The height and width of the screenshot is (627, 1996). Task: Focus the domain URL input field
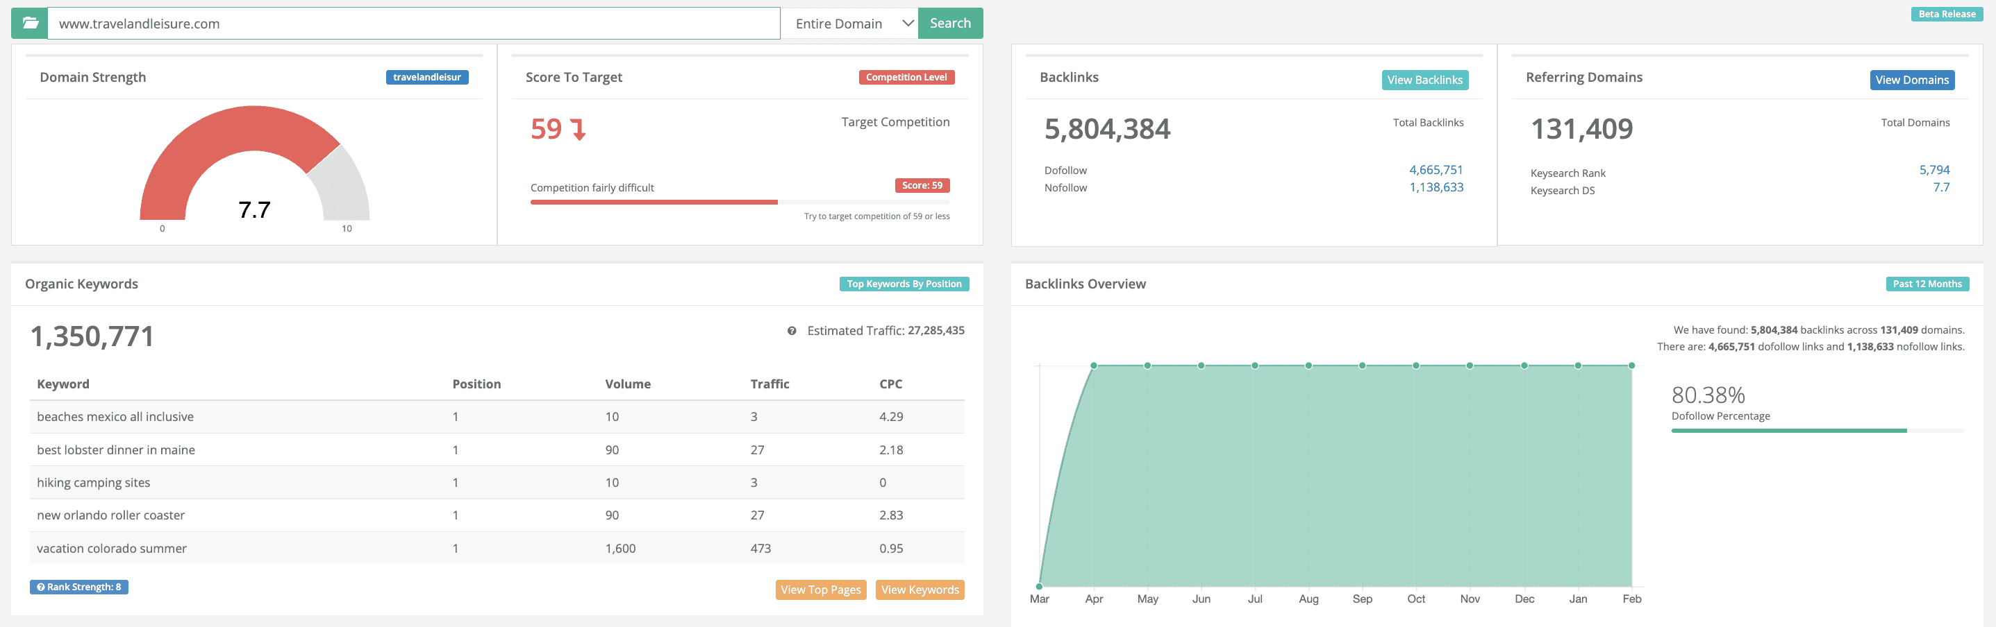pyautogui.click(x=414, y=23)
